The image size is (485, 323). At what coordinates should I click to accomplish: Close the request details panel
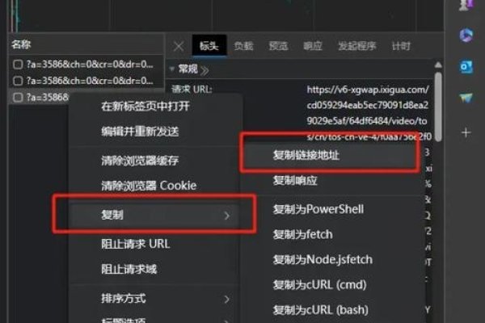tap(179, 46)
